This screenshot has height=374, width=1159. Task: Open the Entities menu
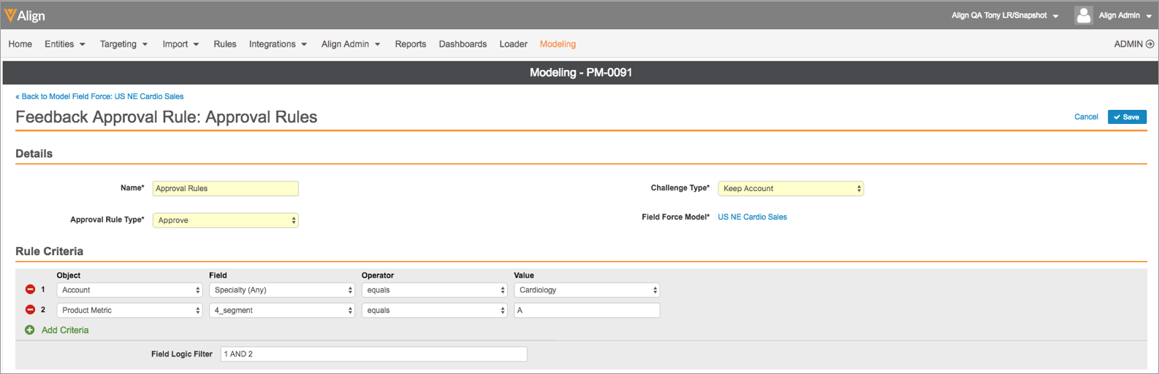64,44
